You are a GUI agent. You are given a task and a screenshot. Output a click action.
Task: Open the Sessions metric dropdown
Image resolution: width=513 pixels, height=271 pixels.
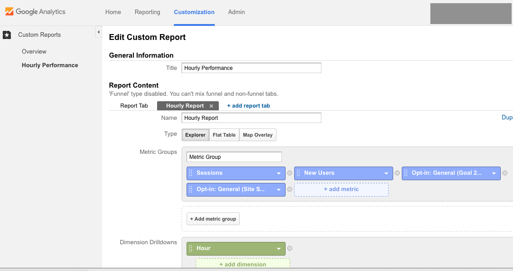point(280,173)
